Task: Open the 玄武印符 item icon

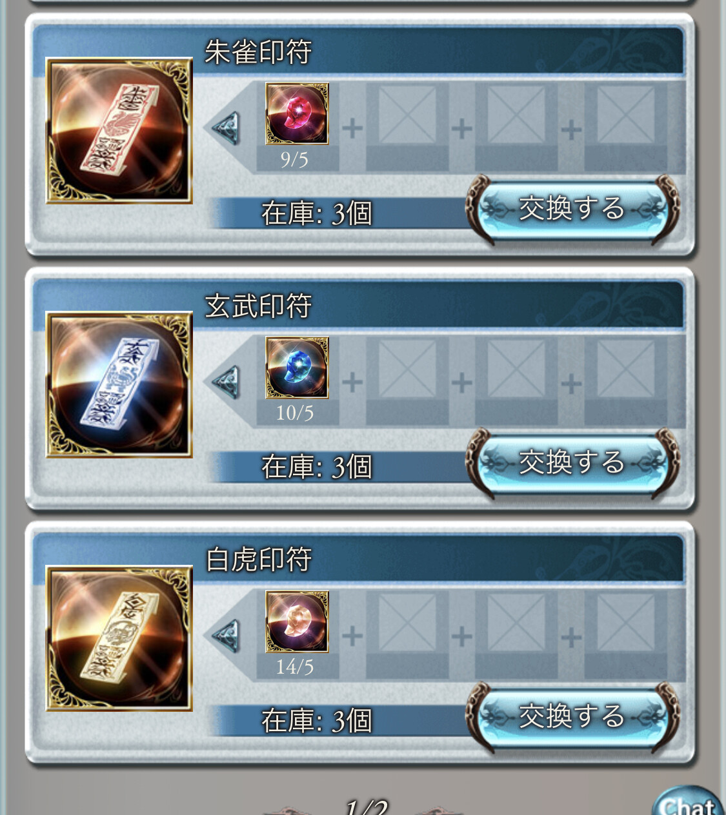Action: (119, 385)
